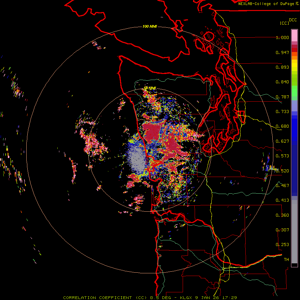
Task: Select the 0.893 scale value
Action: 282,67
